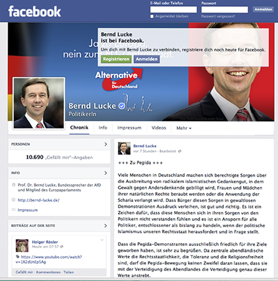Click the E-Mail oder Telefon field
278x281 pixels.
coord(173,9)
